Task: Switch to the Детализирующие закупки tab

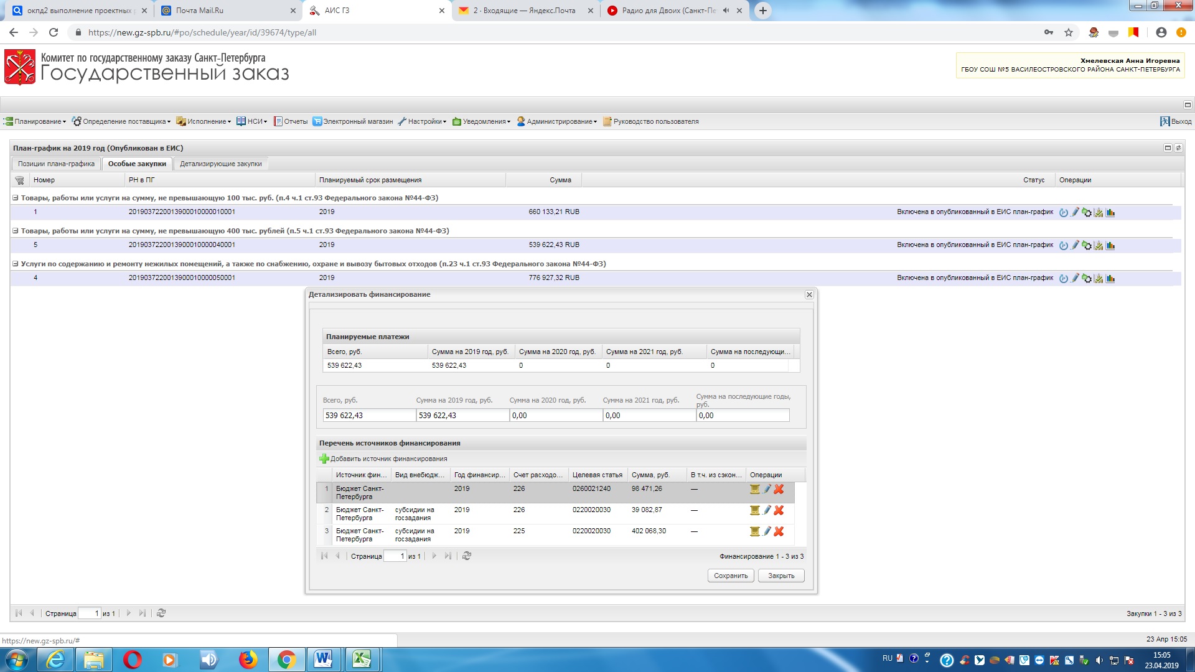Action: coord(221,164)
